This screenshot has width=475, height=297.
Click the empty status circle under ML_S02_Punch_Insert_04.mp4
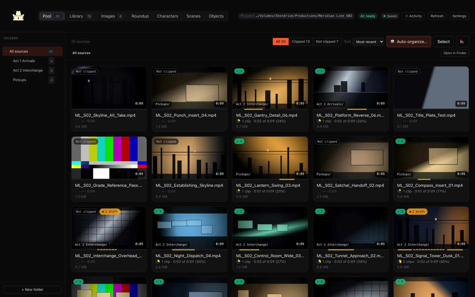tap(158, 121)
